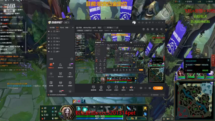Add a 多媒体 multimedia source

click(x=116, y=88)
